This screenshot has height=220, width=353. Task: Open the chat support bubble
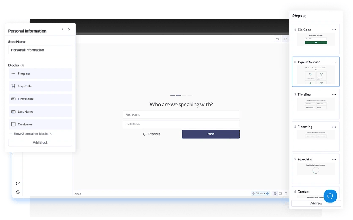click(x=330, y=196)
